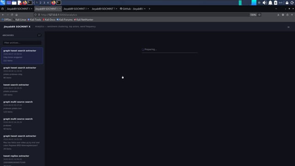Open the Kali NetHunter bookmark

pos(83,19)
